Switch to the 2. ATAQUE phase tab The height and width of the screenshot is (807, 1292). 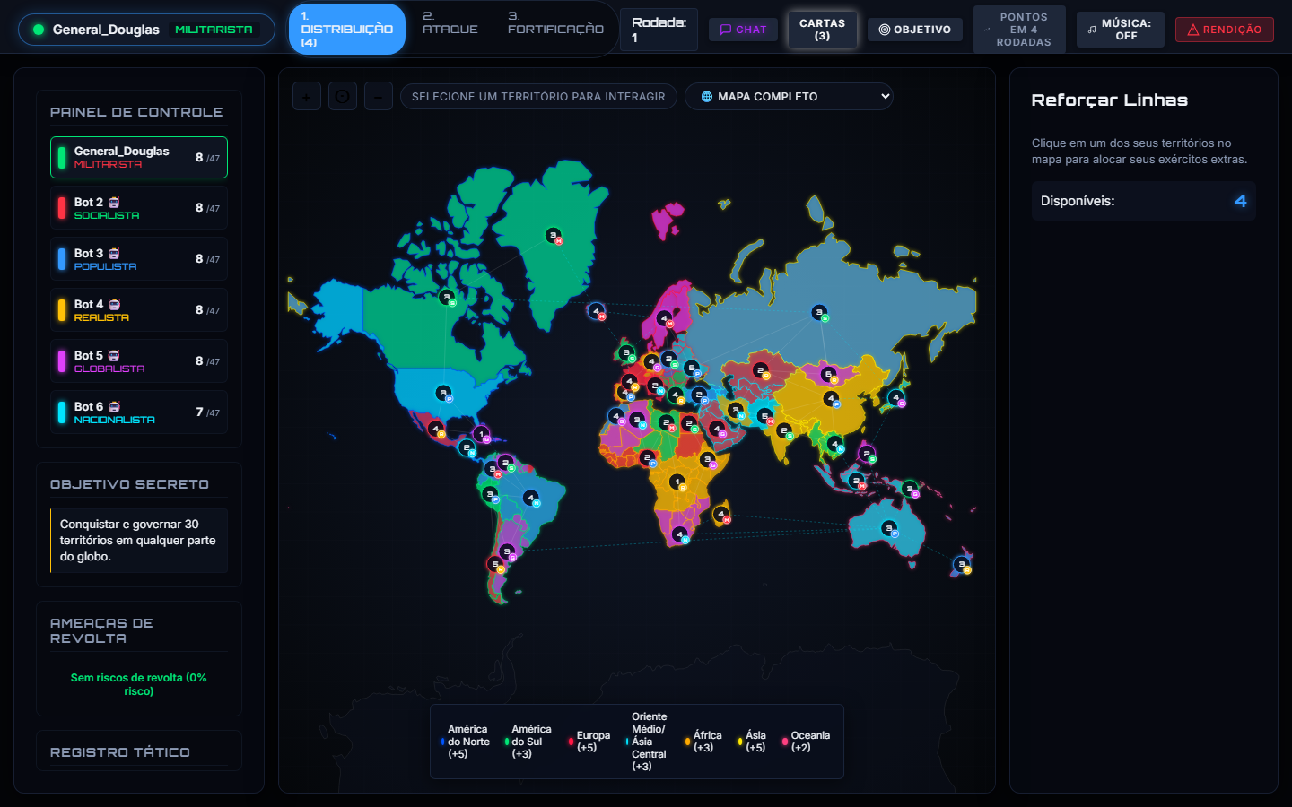pyautogui.click(x=450, y=23)
